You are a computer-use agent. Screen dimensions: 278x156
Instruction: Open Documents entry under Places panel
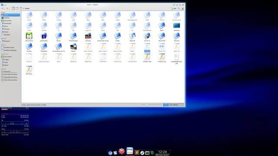pos(10,21)
